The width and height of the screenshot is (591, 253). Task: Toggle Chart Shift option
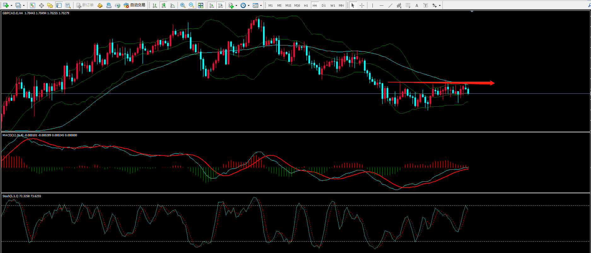220,5
